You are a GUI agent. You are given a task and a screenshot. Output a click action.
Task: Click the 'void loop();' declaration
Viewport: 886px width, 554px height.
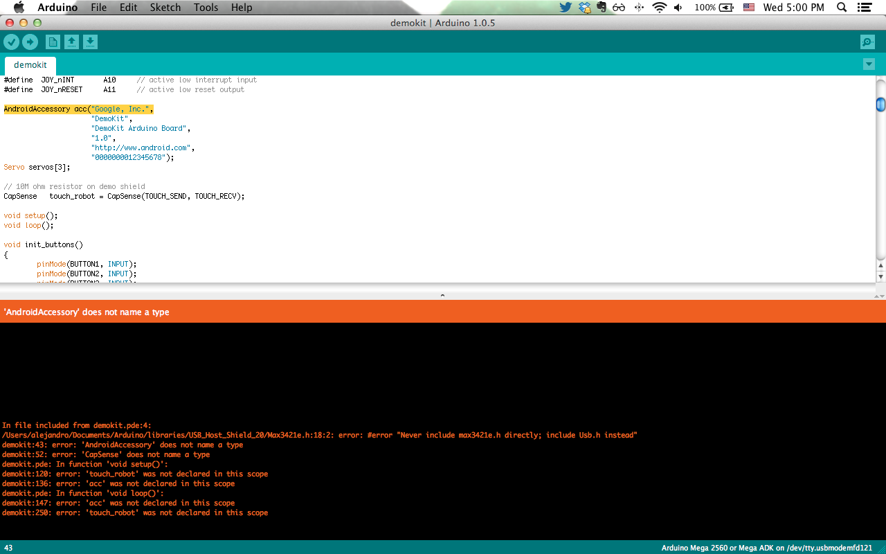point(28,226)
